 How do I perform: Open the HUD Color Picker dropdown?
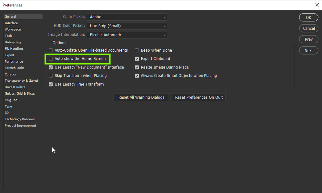point(127,26)
